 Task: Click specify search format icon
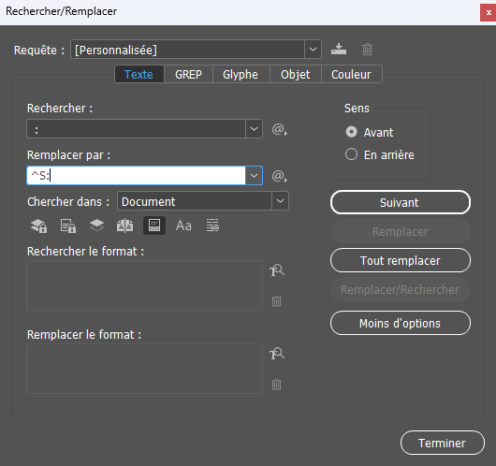[x=277, y=270]
